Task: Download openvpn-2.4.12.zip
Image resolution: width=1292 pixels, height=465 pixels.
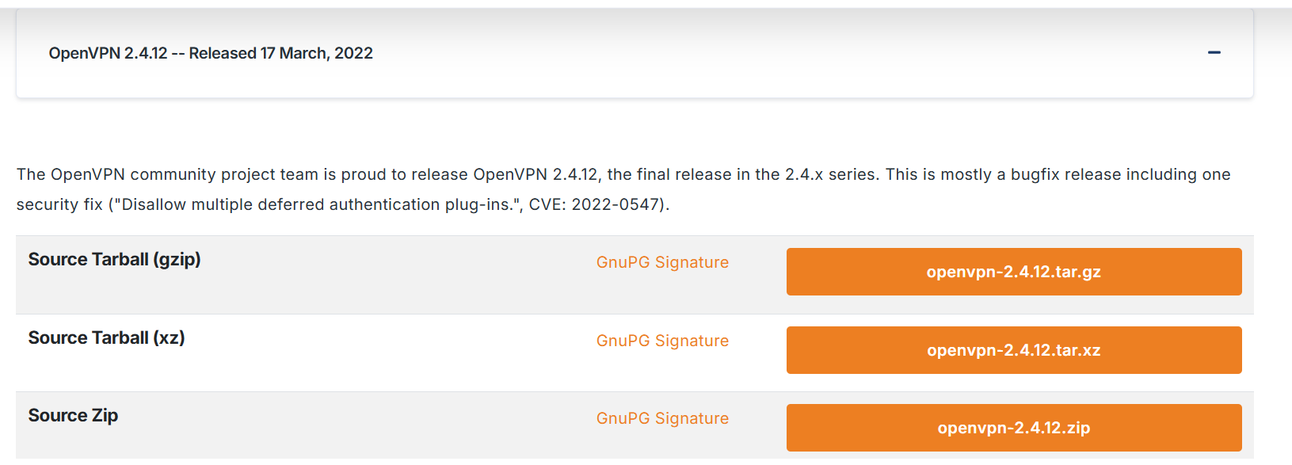Action: coord(1014,428)
